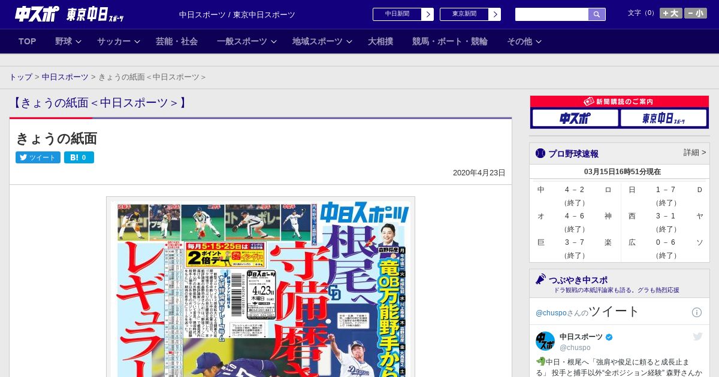Click the 中日スポーツ tweet author name
Image resolution: width=719 pixels, height=377 pixels.
581,337
